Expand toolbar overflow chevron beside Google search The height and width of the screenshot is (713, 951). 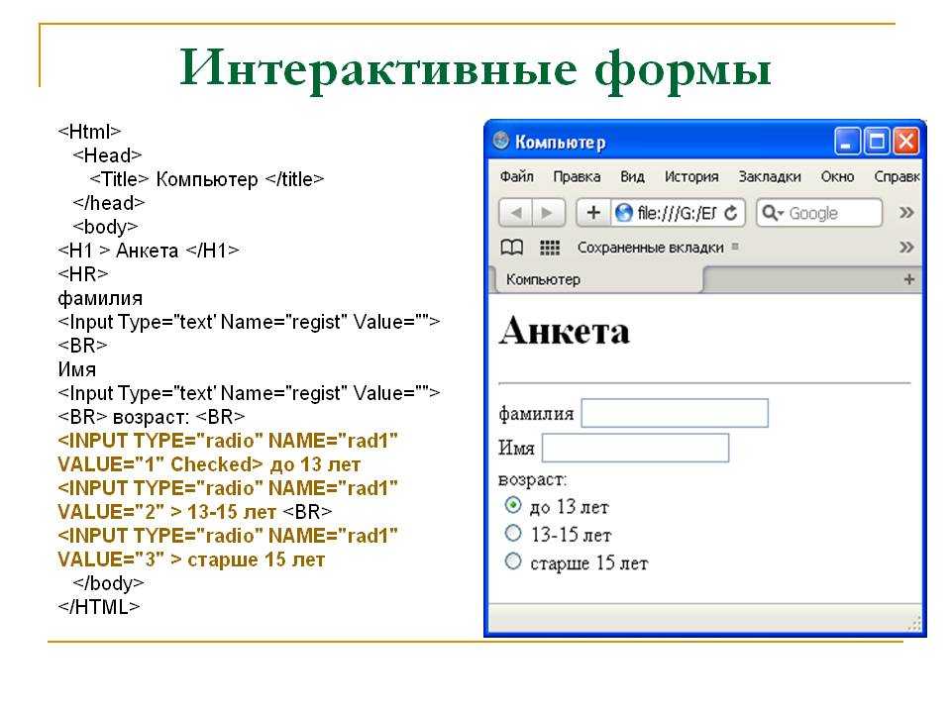(x=906, y=213)
